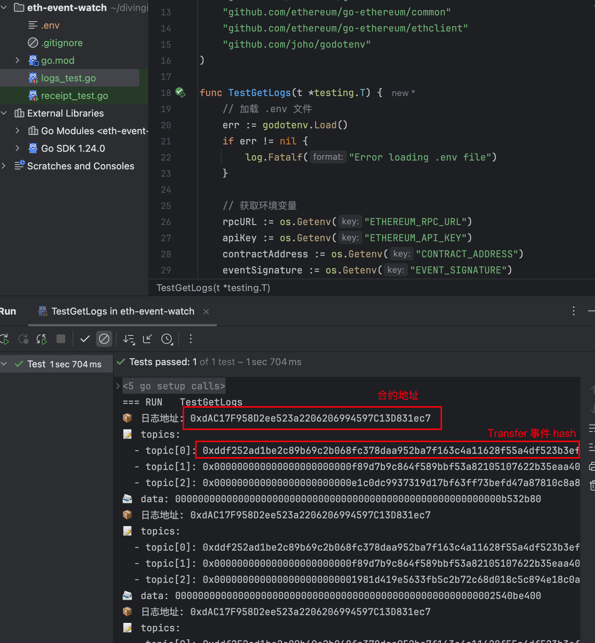This screenshot has width=595, height=643.
Task: Open the .gitignore file
Action: [62, 43]
